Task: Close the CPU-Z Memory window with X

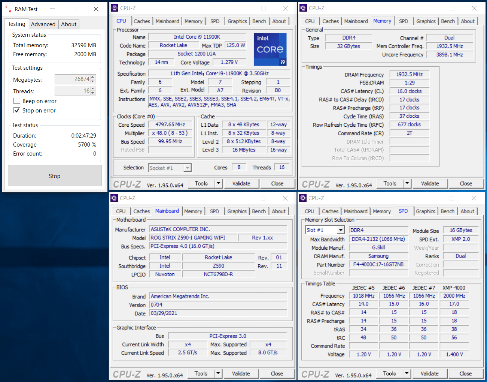Action: pos(474,8)
